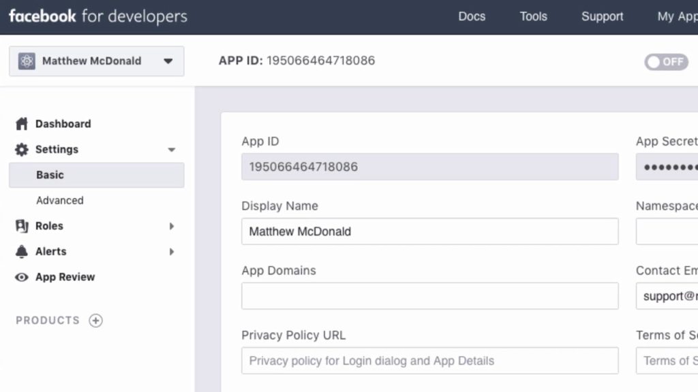Focus the Namespace input field
698x392 pixels.
tap(667, 231)
